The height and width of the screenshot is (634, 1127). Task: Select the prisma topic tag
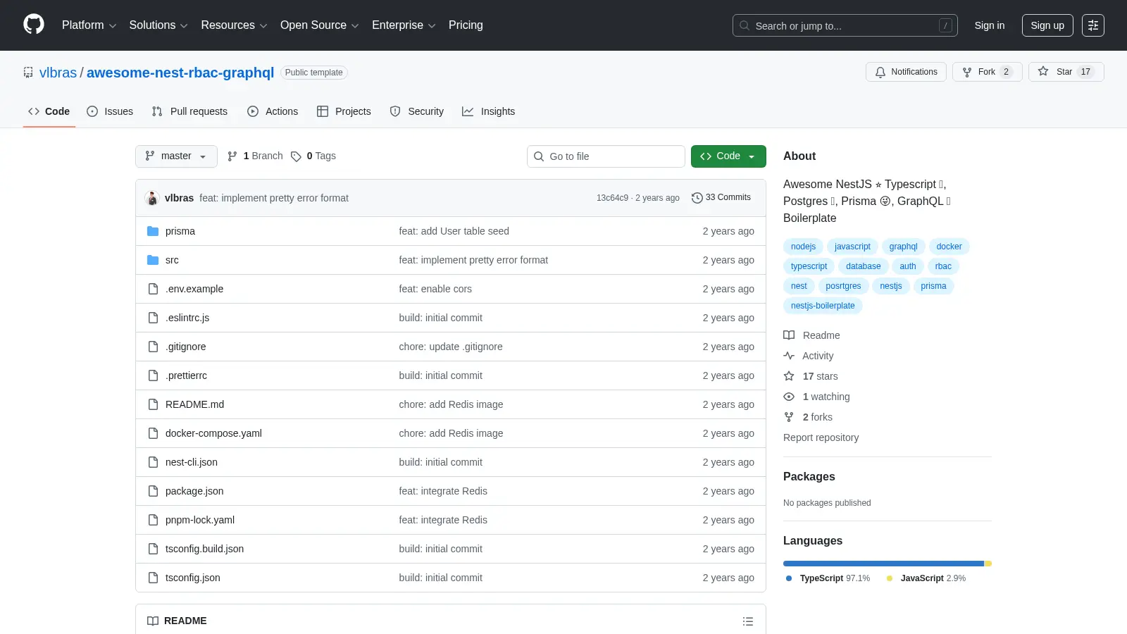[933, 286]
